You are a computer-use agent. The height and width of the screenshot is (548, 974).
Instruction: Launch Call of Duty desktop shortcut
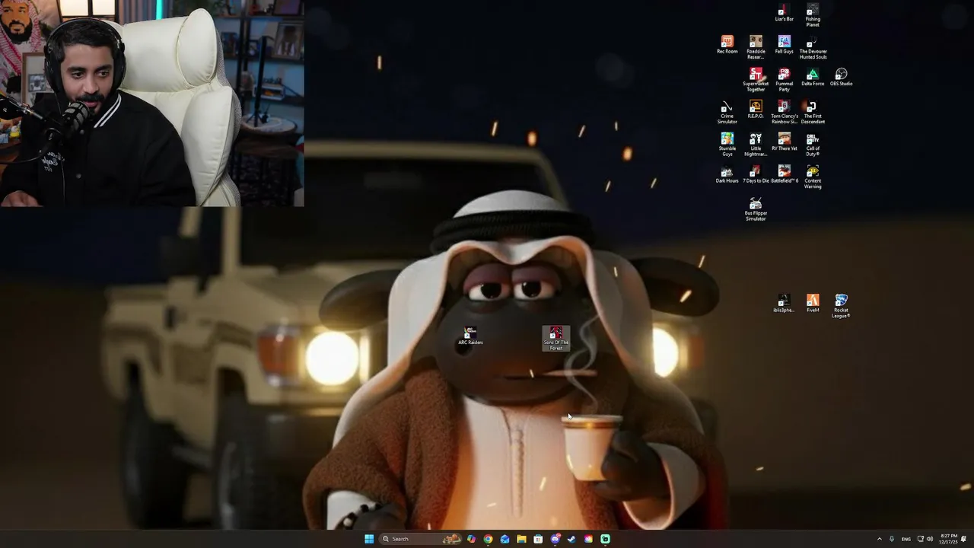pyautogui.click(x=813, y=145)
